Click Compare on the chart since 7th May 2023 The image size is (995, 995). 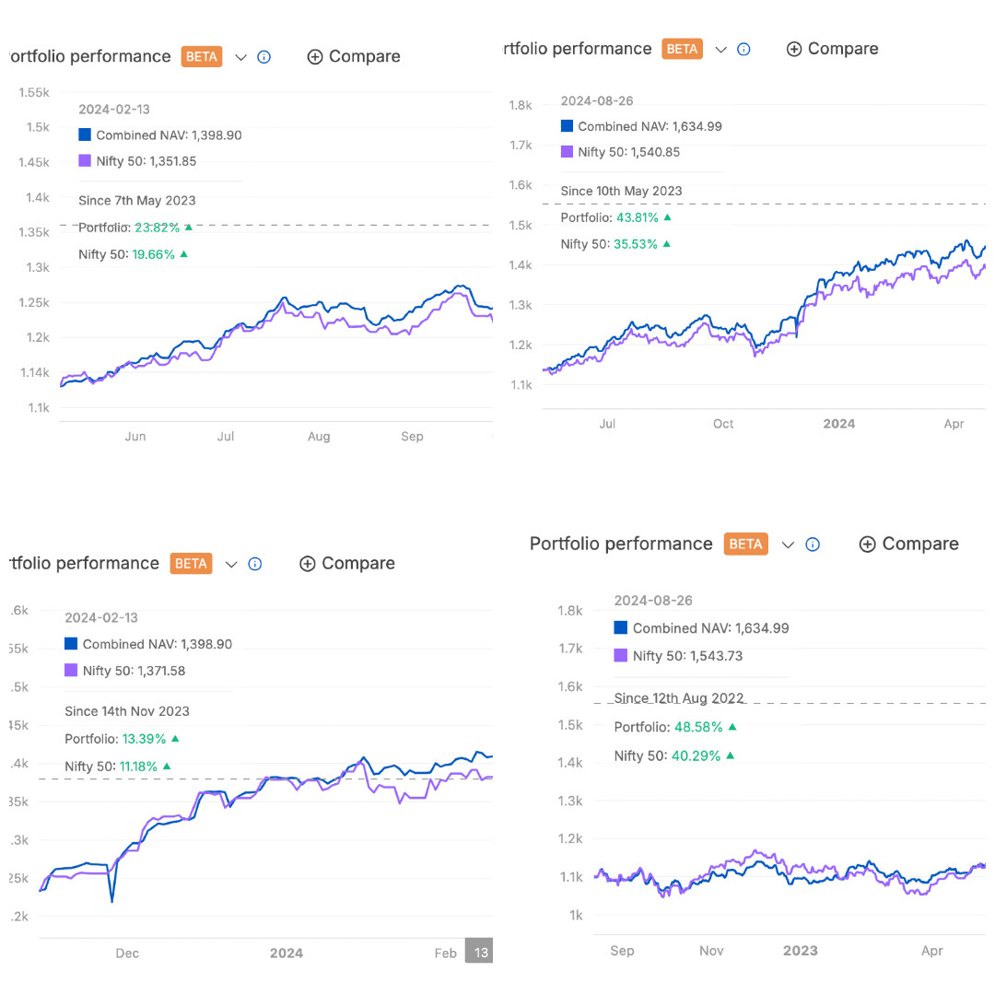coord(354,57)
